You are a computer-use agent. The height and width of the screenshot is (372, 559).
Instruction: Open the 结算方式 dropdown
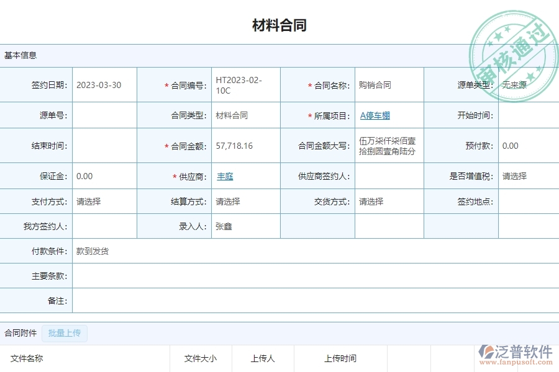pos(246,201)
